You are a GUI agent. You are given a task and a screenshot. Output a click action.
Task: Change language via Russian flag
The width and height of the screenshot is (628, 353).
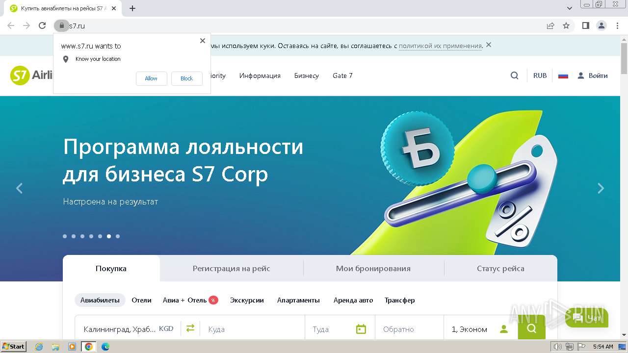coord(563,76)
